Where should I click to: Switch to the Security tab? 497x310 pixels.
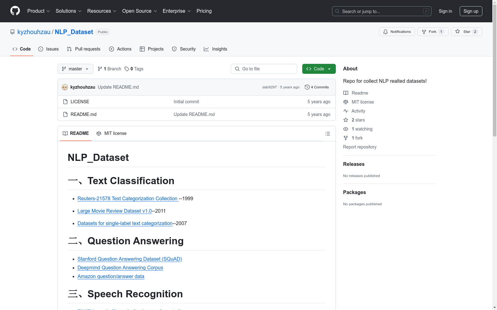click(x=184, y=49)
